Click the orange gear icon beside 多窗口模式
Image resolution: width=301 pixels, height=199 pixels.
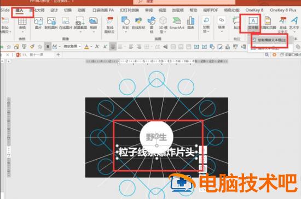click(x=275, y=55)
